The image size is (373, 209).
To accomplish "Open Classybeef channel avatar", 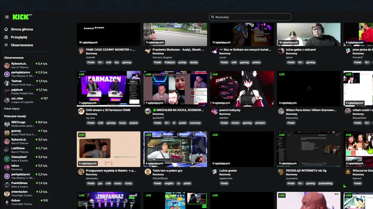I will 7,159.
